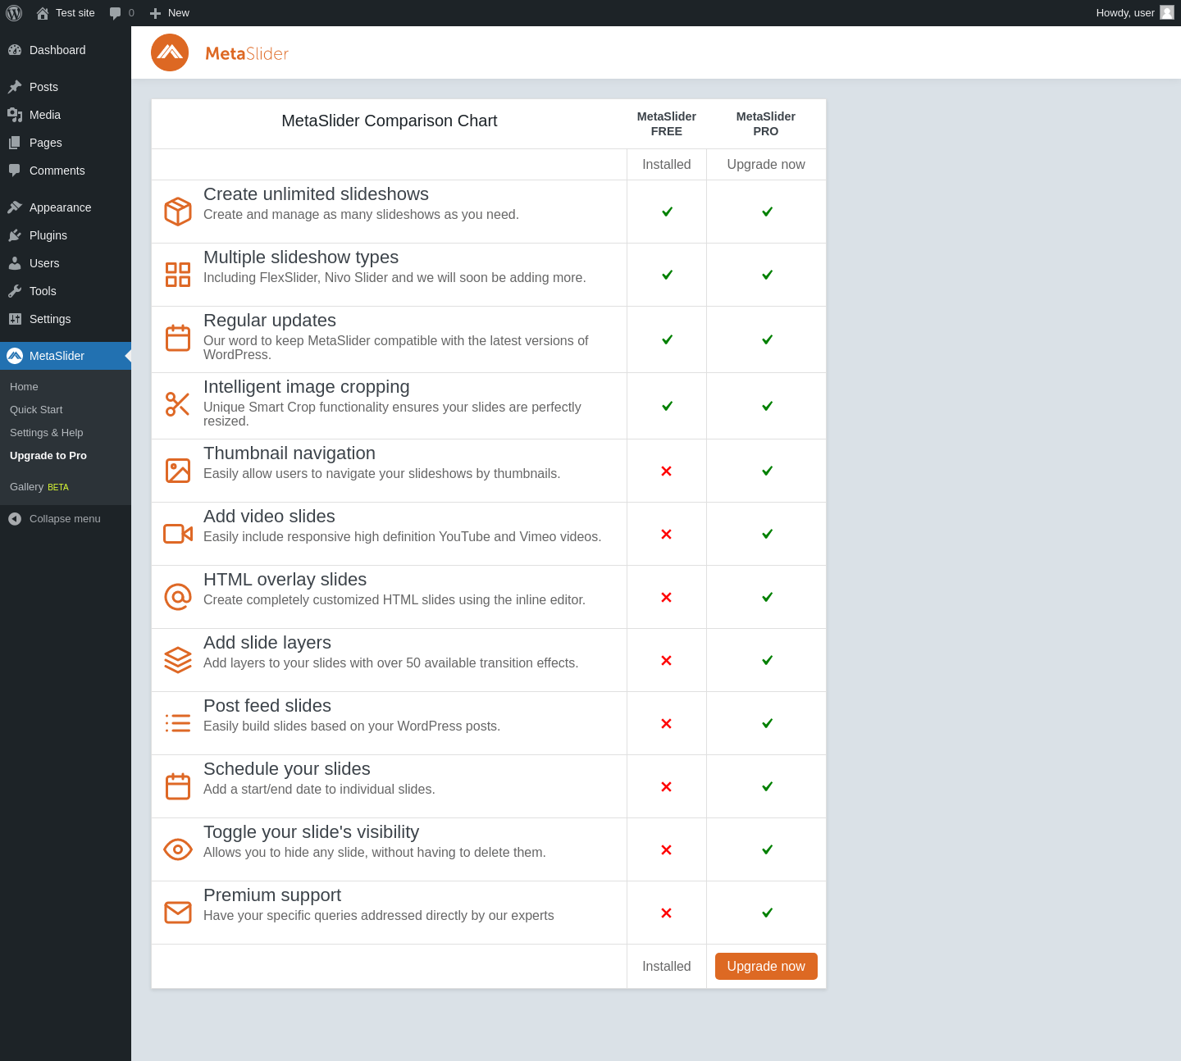1181x1061 pixels.
Task: Click the MetaSlider Comparison Chart title
Action: tap(390, 121)
